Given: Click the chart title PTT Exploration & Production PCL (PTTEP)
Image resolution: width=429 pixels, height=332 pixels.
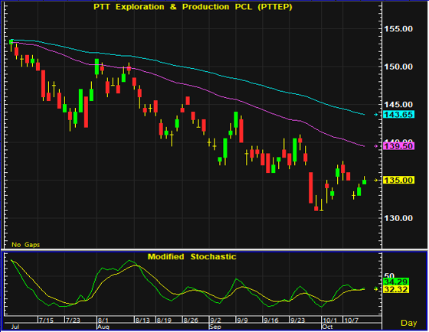Looking at the screenshot, I should point(193,7).
